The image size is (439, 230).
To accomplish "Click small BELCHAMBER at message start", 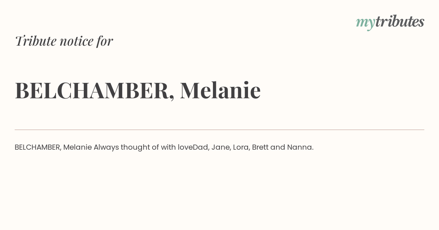I will pos(37,147).
